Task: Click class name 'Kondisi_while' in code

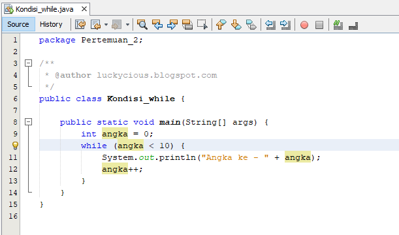Action: click(x=141, y=99)
